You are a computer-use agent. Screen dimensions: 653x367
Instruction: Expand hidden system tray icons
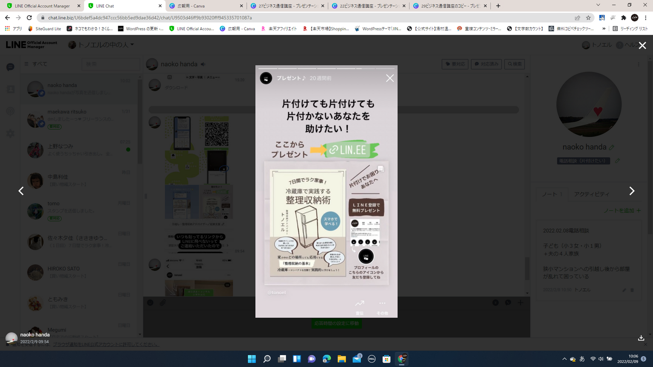[x=564, y=359]
